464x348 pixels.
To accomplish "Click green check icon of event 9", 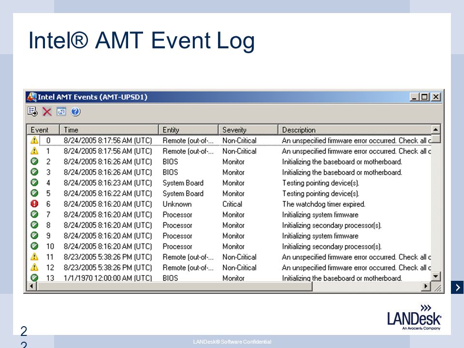I will 34,235.
